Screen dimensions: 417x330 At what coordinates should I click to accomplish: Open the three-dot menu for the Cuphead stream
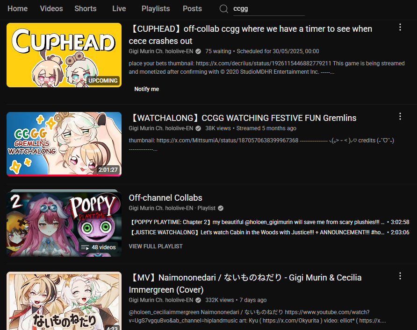[400, 28]
